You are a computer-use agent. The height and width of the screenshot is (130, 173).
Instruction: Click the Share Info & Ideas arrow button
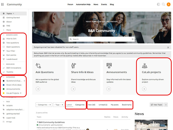(x=73, y=89)
